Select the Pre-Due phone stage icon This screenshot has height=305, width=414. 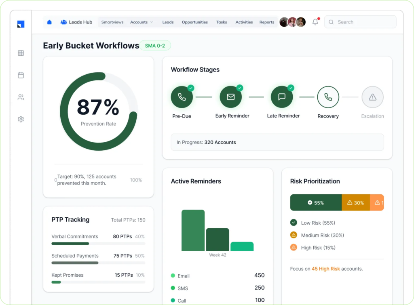tap(182, 97)
